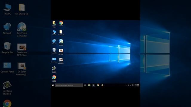191x107 pixels.
Task: Click the taskbar icon right of Chrome
Action: [x=102, y=85]
